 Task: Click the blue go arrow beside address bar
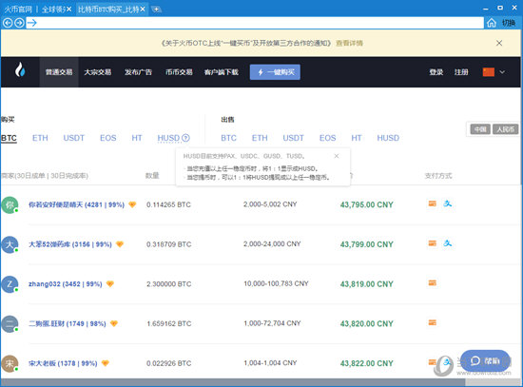pos(31,23)
